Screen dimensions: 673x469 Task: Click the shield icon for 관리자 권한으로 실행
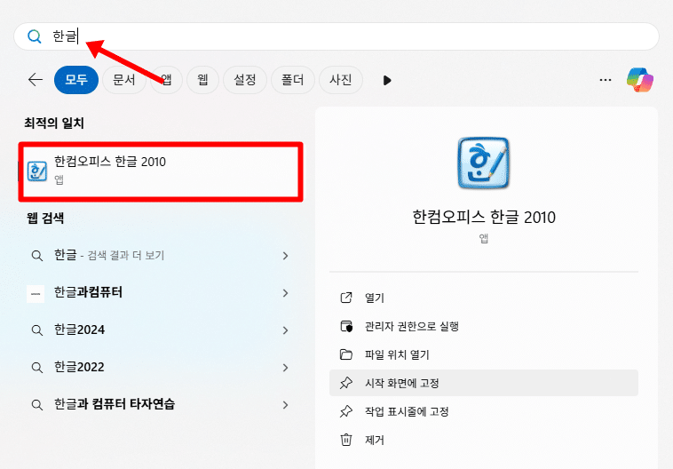tap(346, 326)
